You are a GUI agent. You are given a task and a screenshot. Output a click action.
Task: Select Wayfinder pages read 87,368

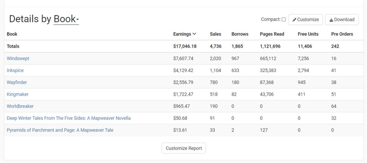pos(267,82)
